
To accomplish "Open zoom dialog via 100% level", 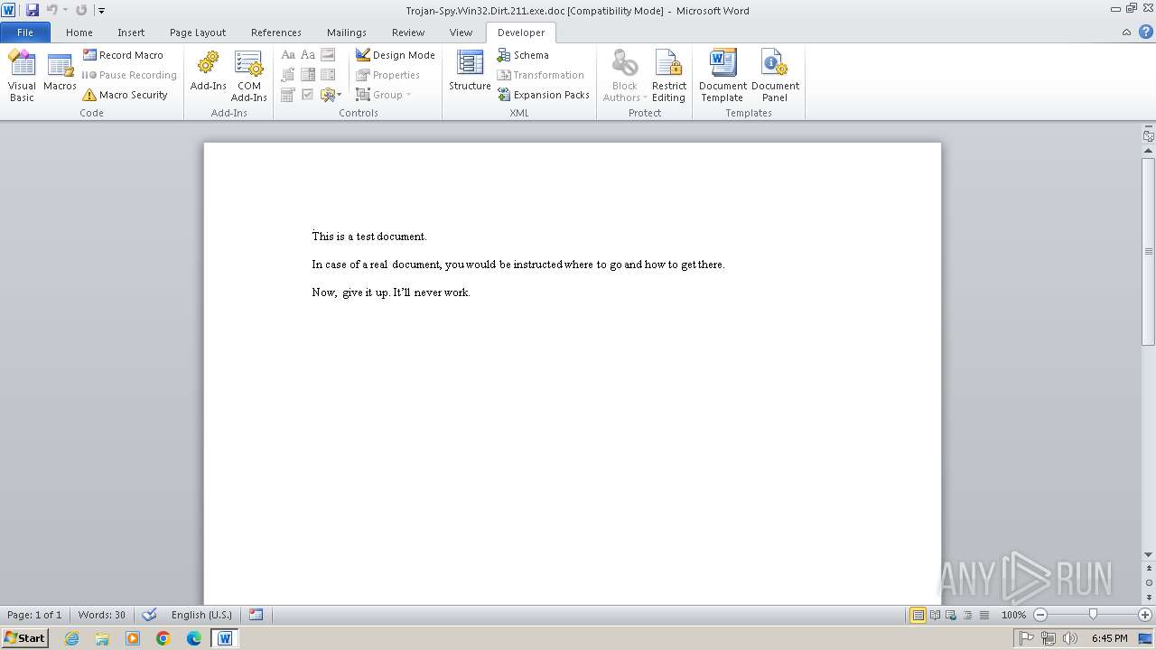I will coord(1013,615).
